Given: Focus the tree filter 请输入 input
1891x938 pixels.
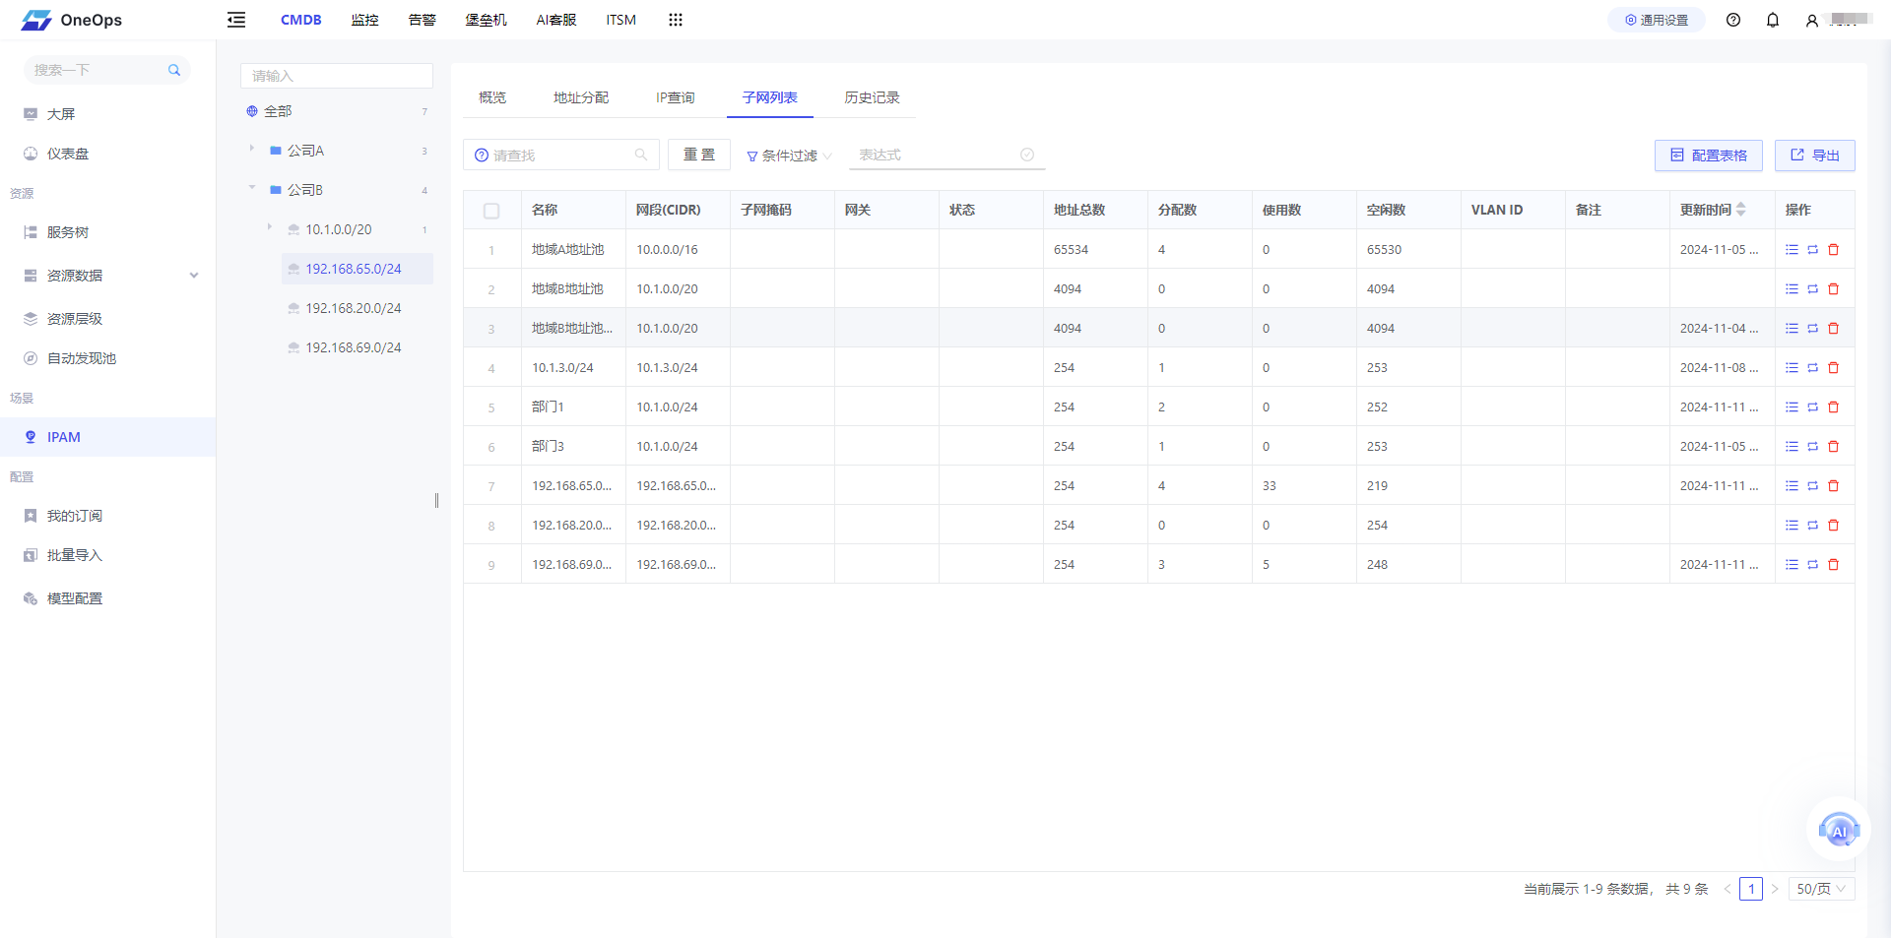Looking at the screenshot, I should 337,76.
